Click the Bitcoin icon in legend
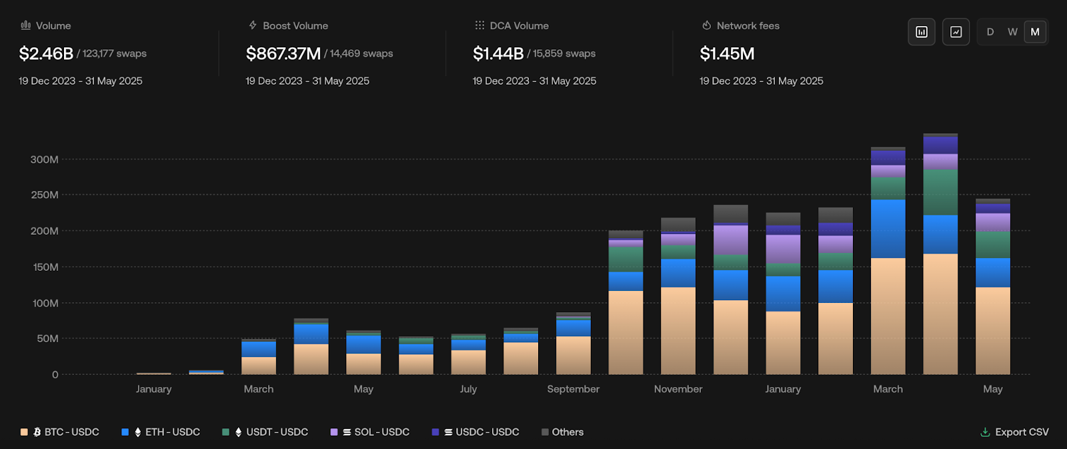 tap(37, 432)
